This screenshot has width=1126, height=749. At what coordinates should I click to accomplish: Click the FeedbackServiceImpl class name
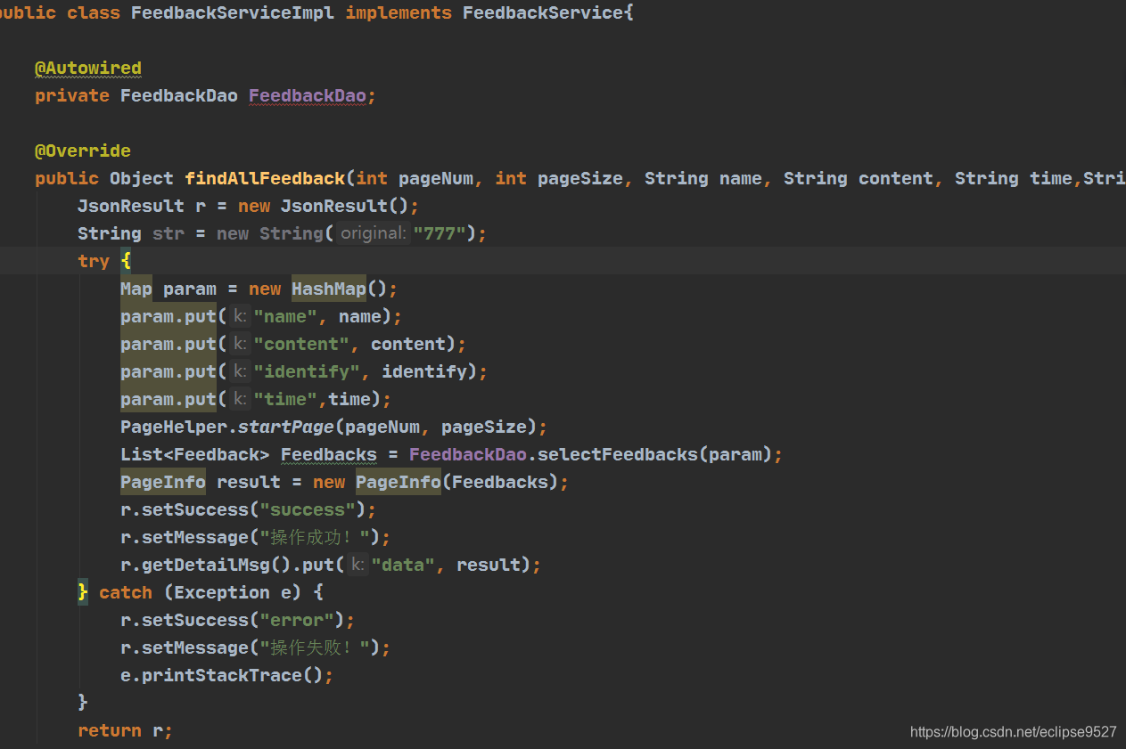233,12
